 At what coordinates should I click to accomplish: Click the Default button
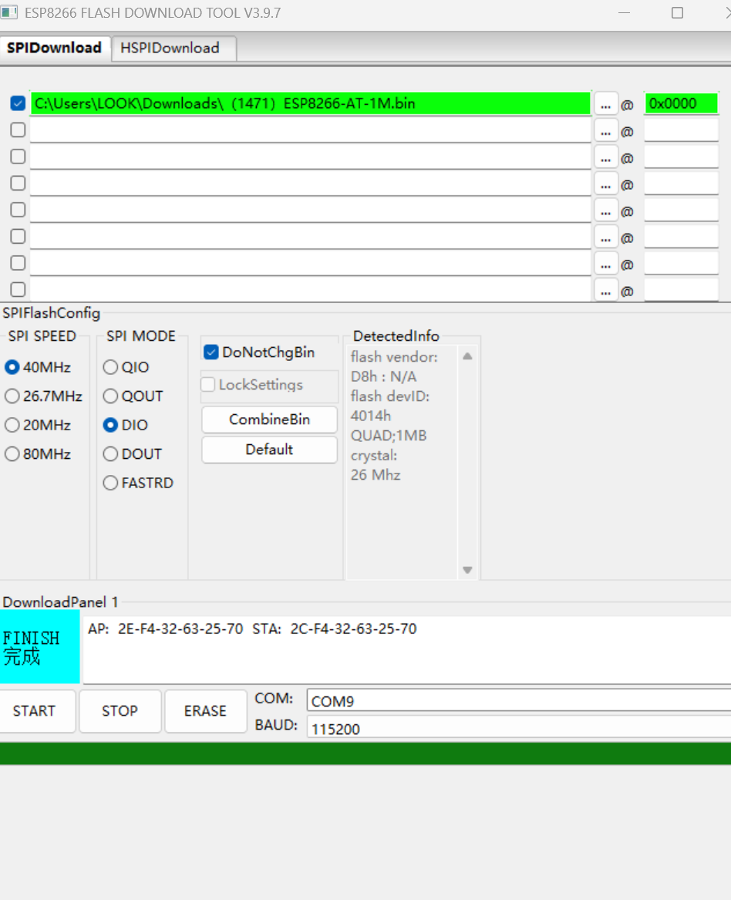(269, 450)
